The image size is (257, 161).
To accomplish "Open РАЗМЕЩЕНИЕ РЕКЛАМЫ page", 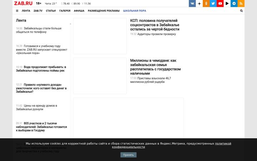I will [104, 11].
